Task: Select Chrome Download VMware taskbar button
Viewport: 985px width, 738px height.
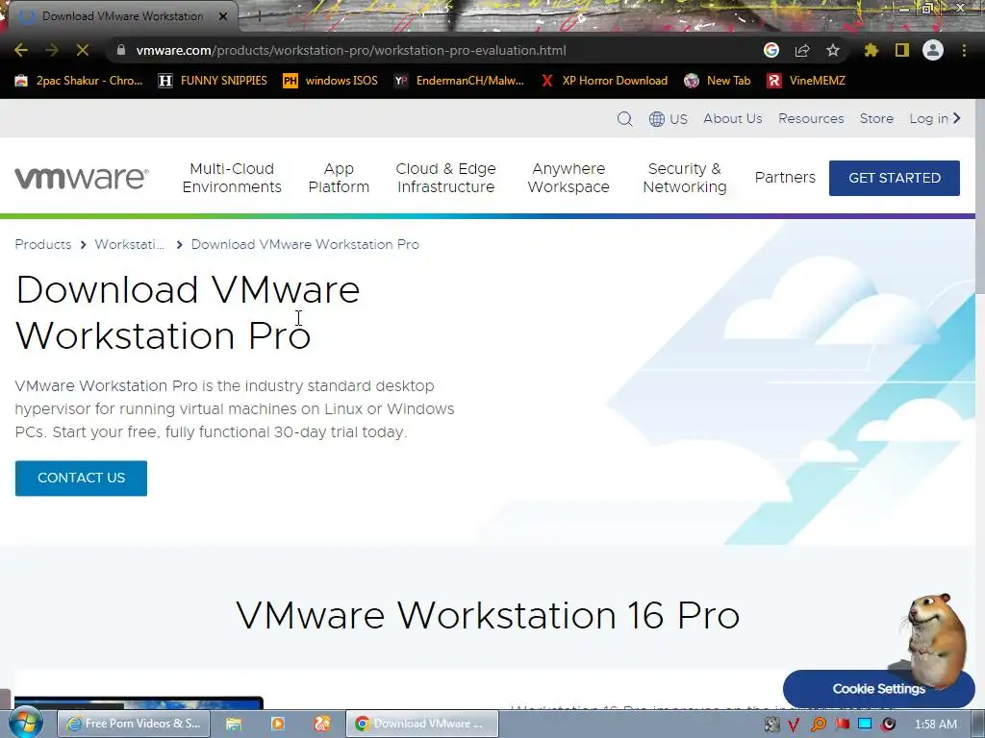Action: [422, 724]
